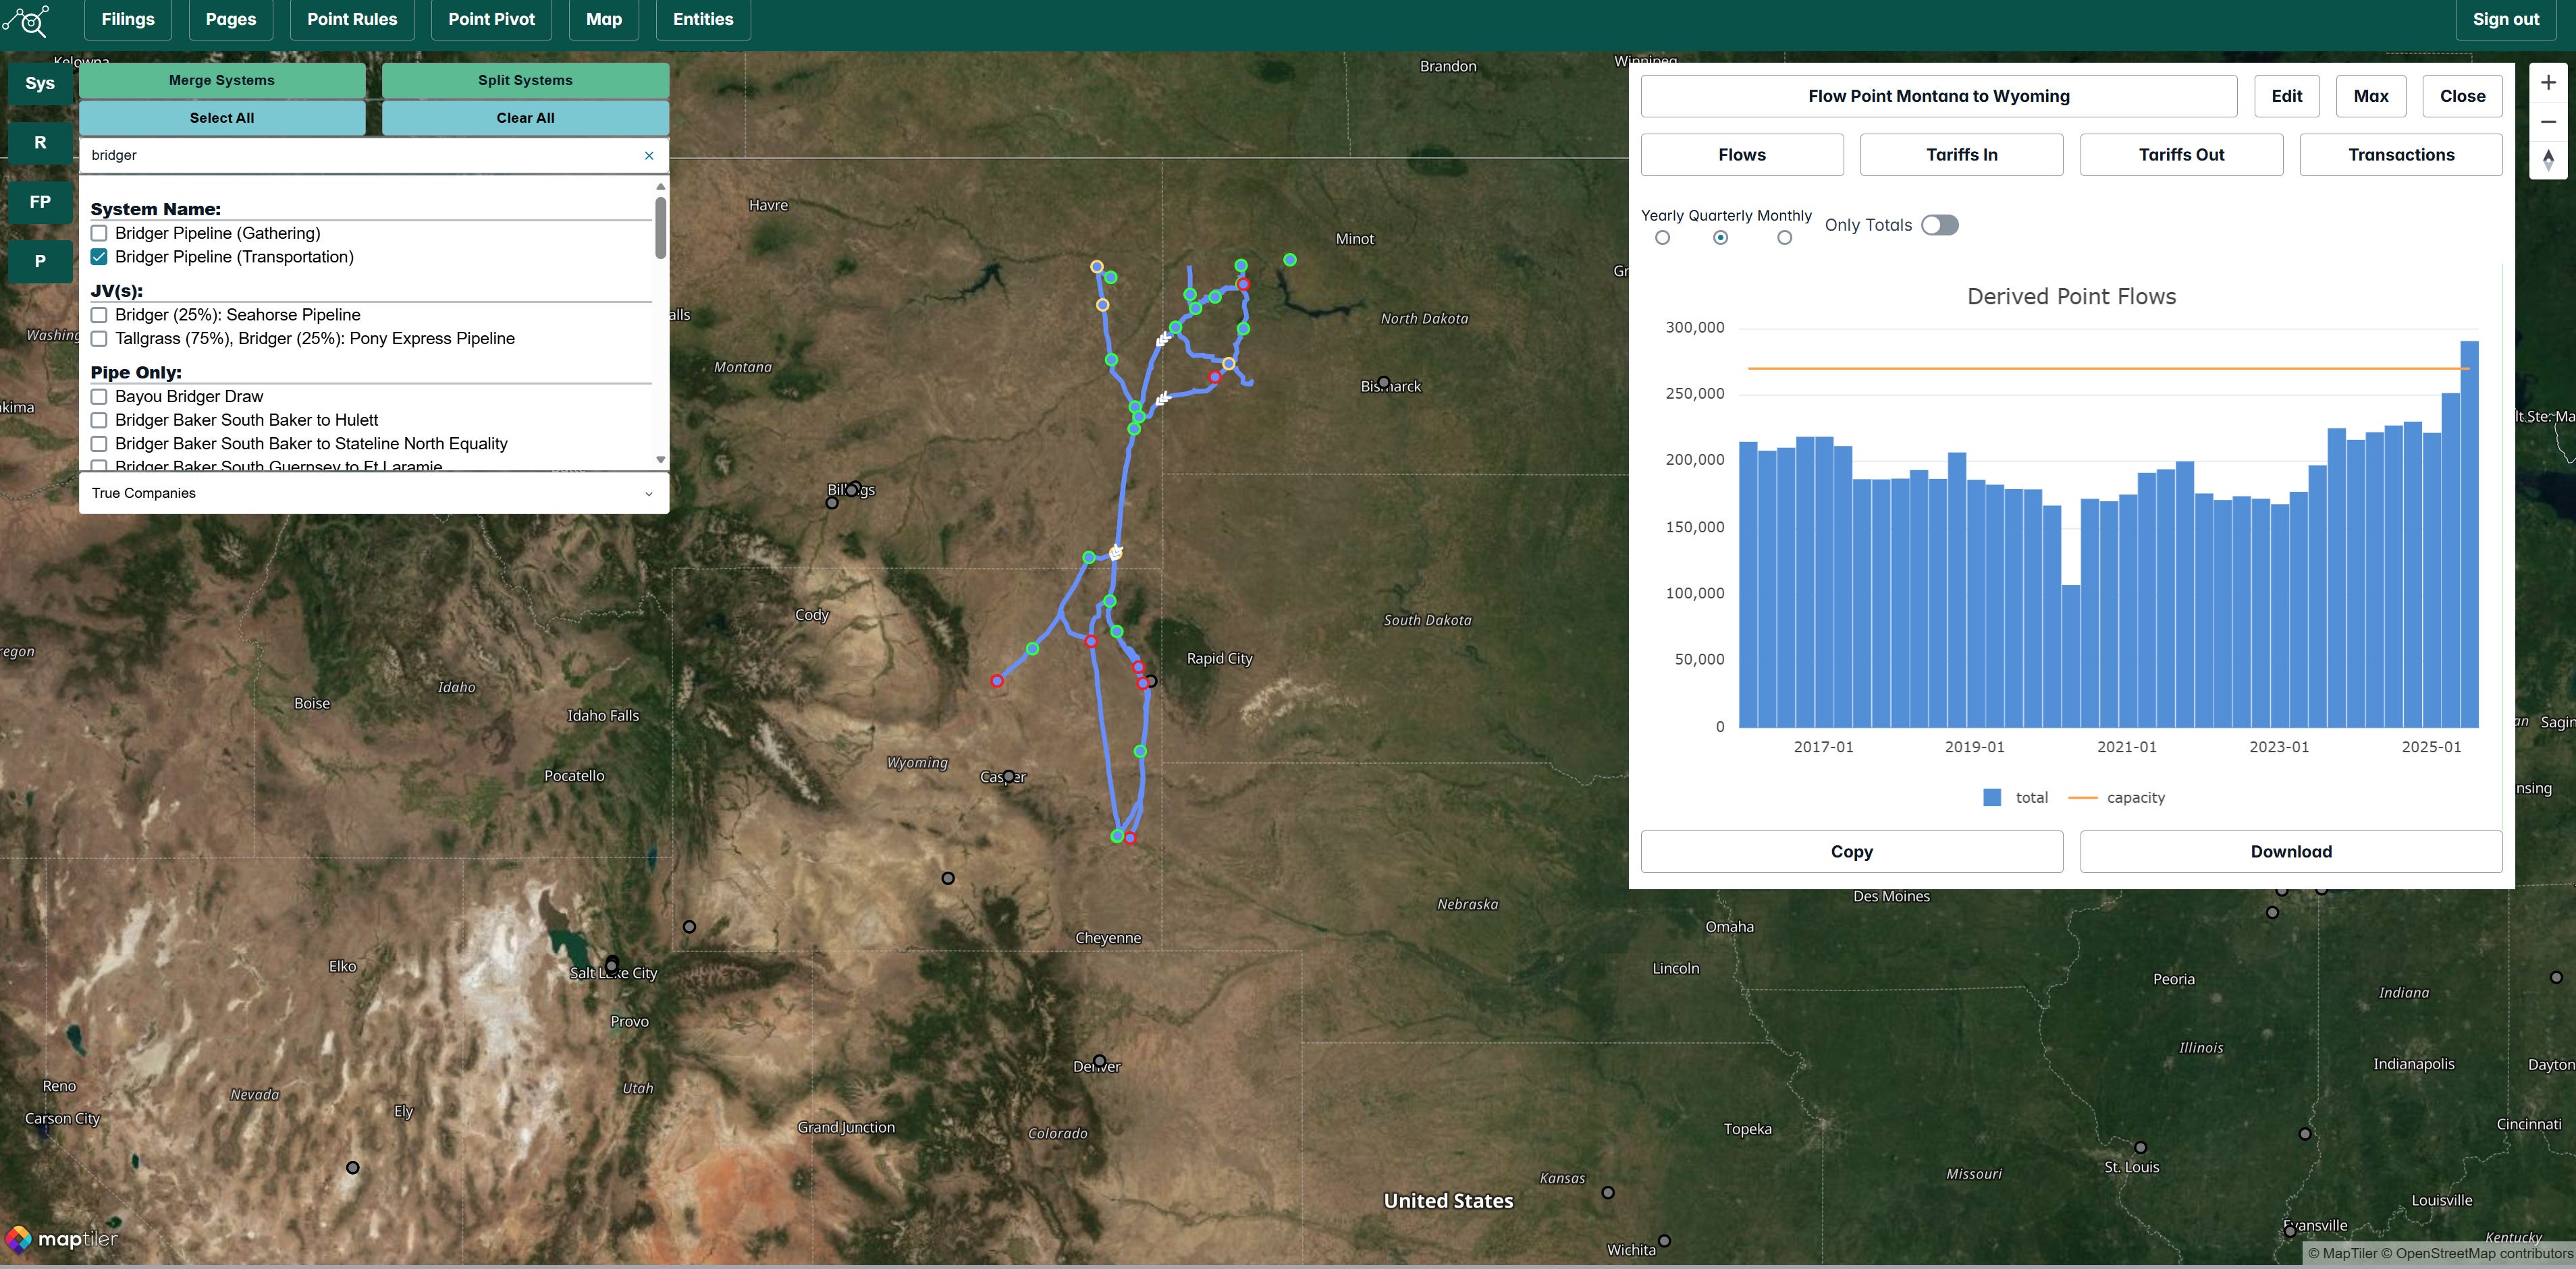Click the app logo in the top-left corner

(27, 20)
